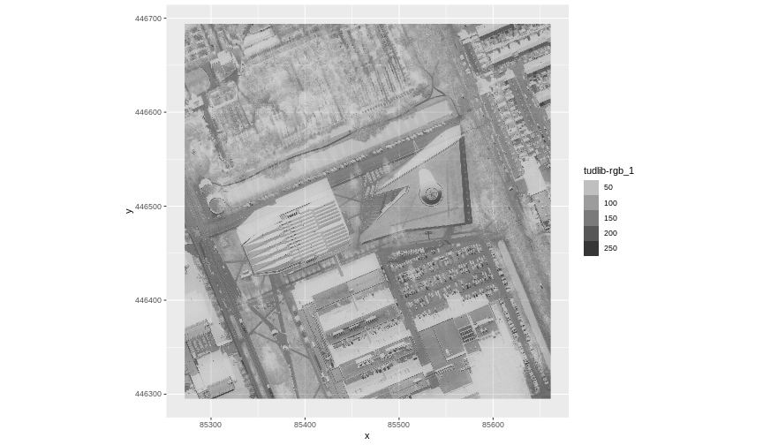Click the legend swatch for value 50
This screenshot has width=763, height=445.
tap(591, 187)
